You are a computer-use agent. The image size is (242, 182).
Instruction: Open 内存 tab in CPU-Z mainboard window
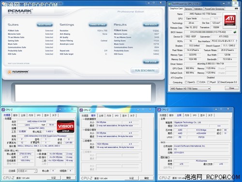pyautogui.click(x=187, y=115)
